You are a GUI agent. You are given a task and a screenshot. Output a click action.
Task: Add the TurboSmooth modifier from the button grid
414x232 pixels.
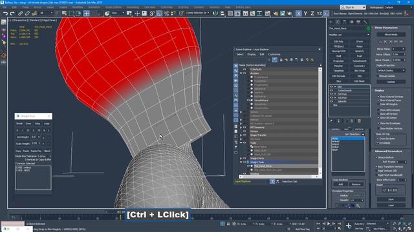[360, 61]
